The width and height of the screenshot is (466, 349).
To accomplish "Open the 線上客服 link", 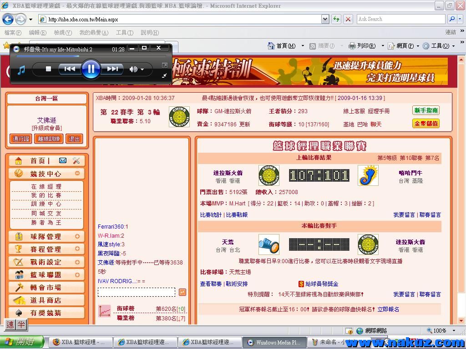I will coord(354,111).
